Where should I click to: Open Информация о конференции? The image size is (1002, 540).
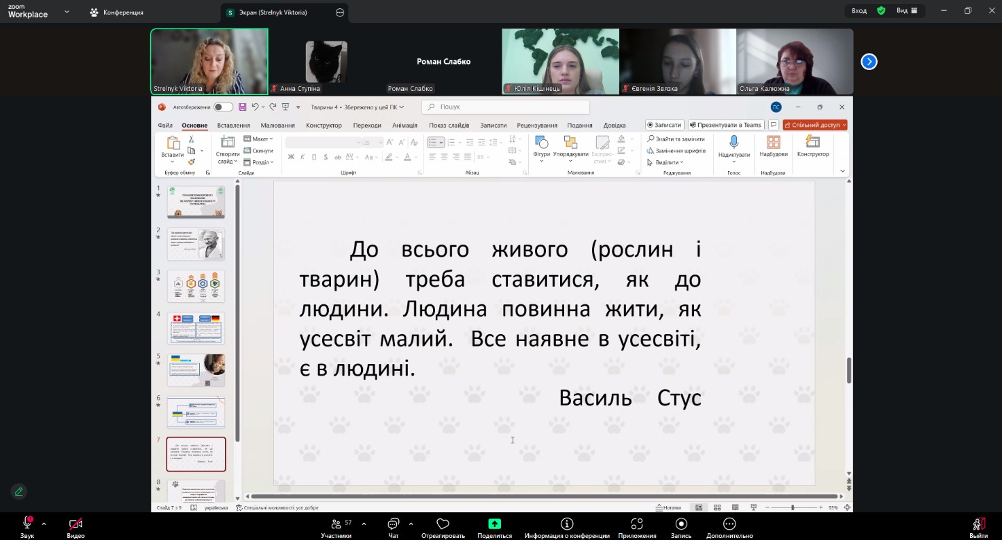566,524
